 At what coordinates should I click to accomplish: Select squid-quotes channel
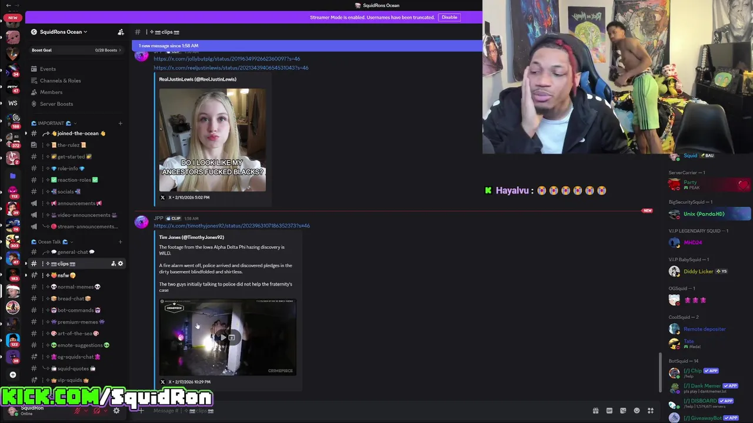click(76, 368)
